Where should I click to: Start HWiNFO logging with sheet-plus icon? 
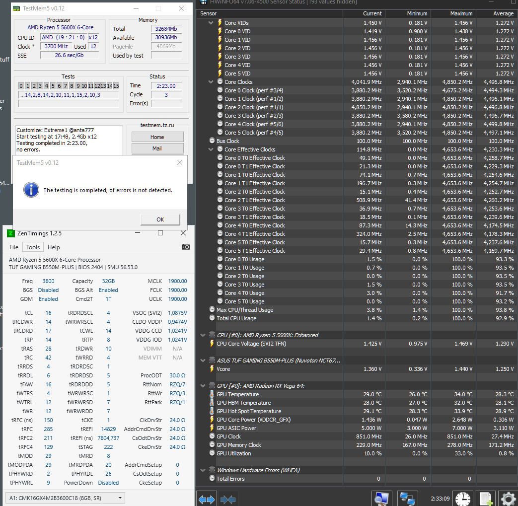486,499
